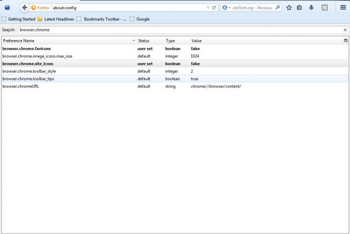Bookmark this page with the star icon

[x=289, y=8]
